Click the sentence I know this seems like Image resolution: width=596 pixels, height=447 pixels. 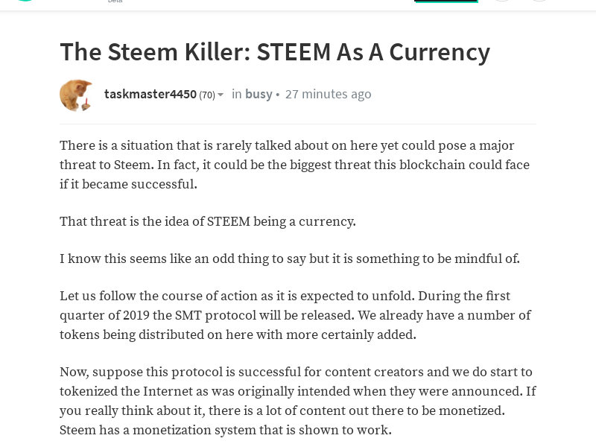click(x=290, y=259)
